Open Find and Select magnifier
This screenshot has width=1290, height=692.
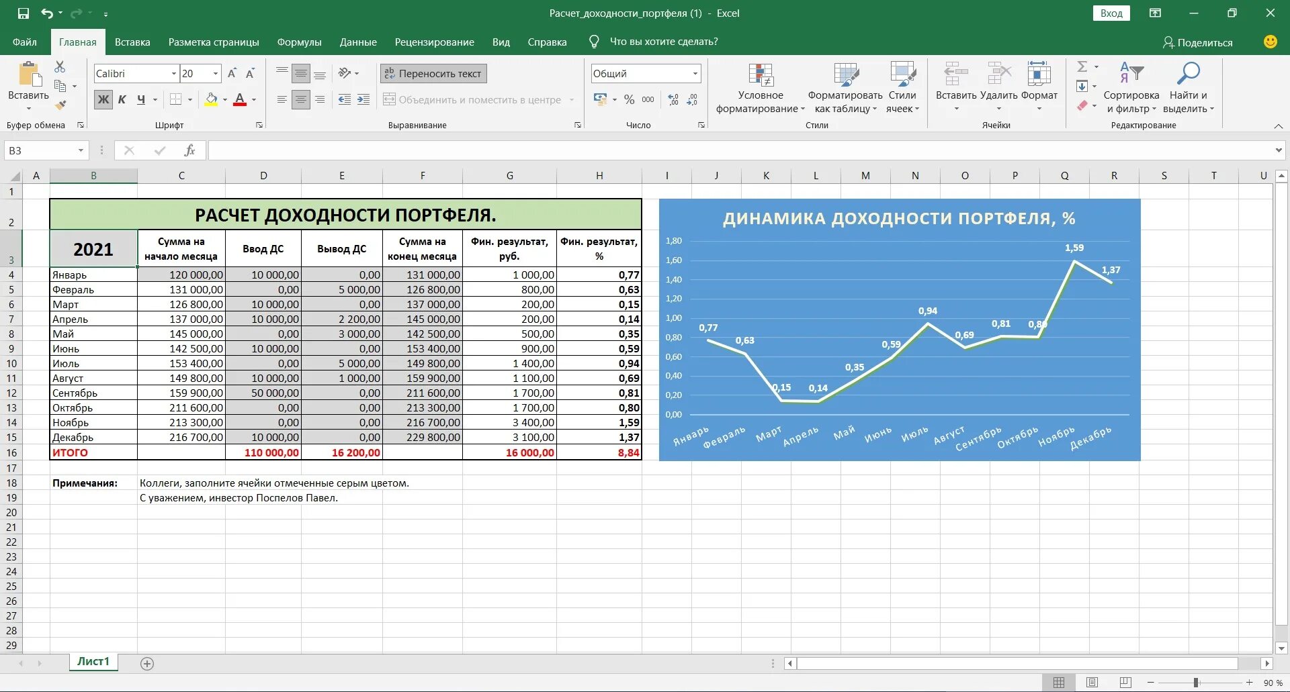pos(1188,88)
